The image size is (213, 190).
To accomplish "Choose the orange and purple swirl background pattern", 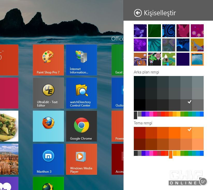I will tap(140, 59).
